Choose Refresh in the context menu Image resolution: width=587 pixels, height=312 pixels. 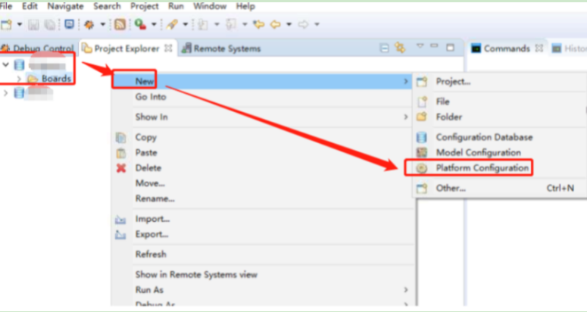point(150,254)
